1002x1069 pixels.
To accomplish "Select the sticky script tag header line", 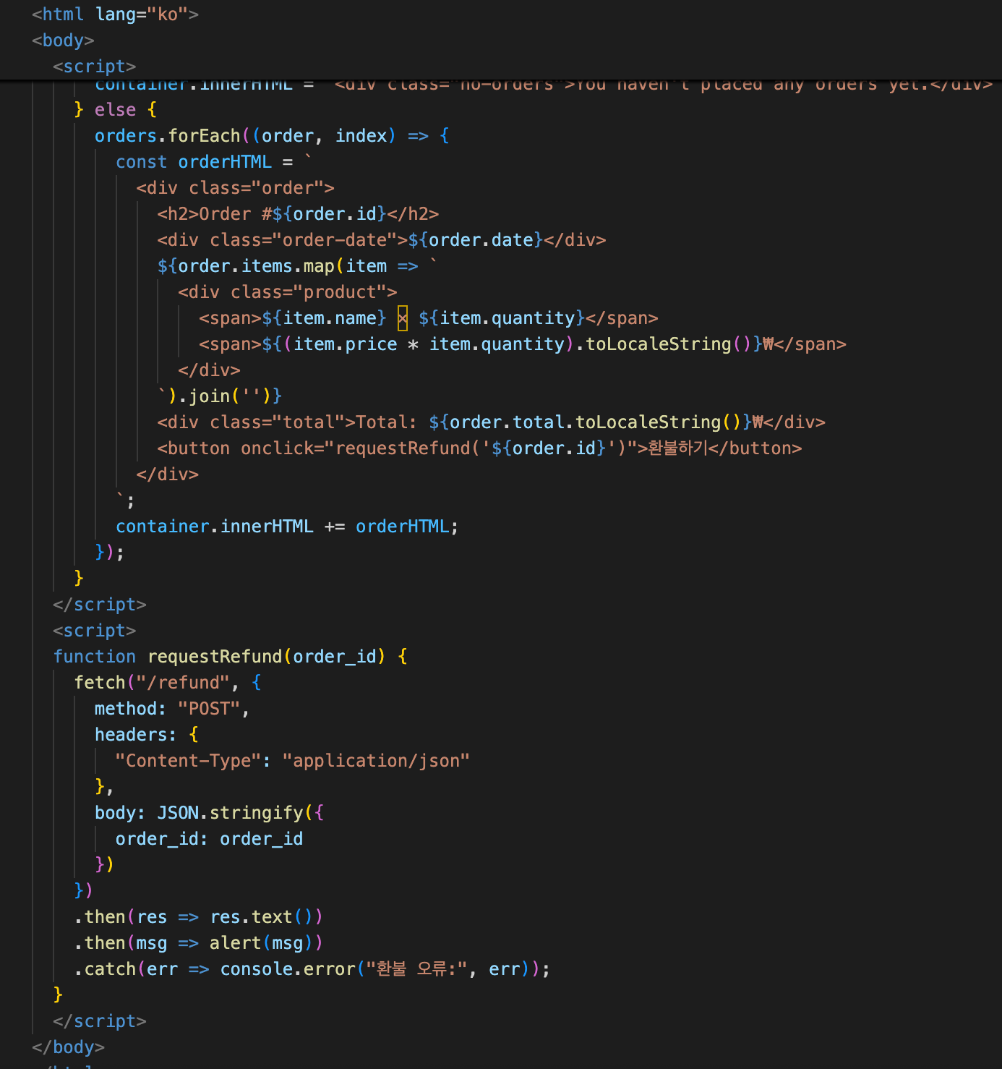I will click(x=94, y=67).
